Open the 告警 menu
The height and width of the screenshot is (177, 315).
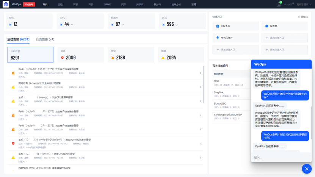coord(75,5)
